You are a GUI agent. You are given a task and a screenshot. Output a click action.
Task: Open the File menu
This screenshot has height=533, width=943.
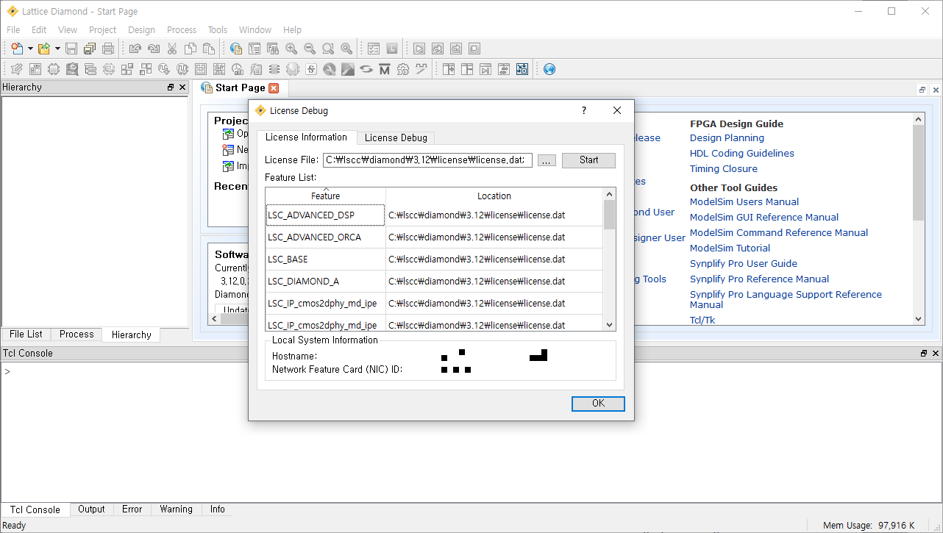pos(13,30)
